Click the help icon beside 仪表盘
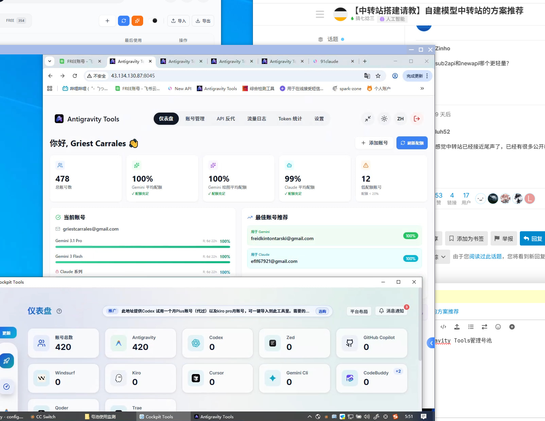 (59, 311)
